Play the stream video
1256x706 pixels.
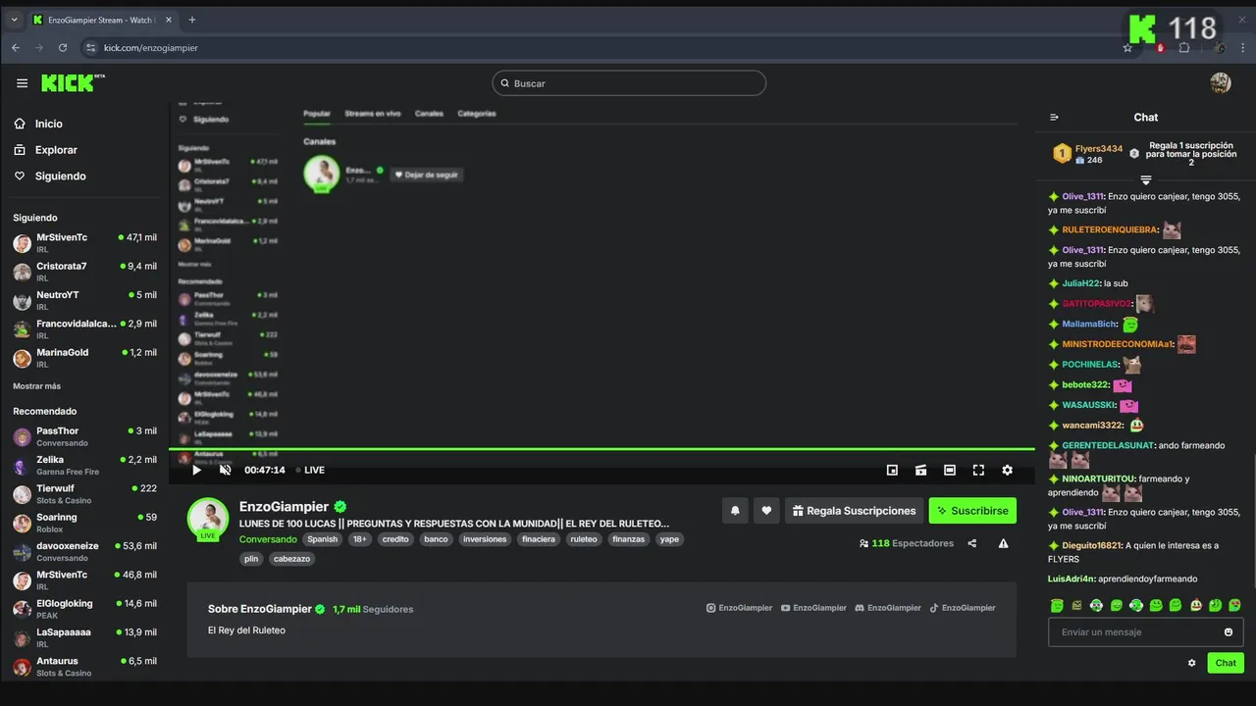coord(196,470)
